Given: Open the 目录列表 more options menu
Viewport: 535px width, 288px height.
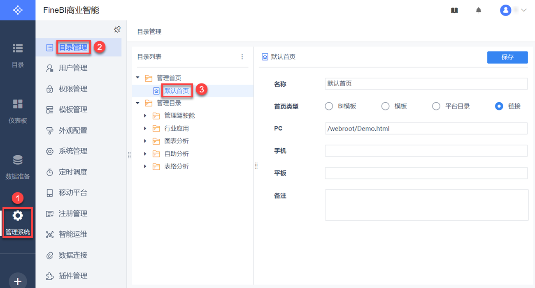Looking at the screenshot, I should pyautogui.click(x=242, y=57).
